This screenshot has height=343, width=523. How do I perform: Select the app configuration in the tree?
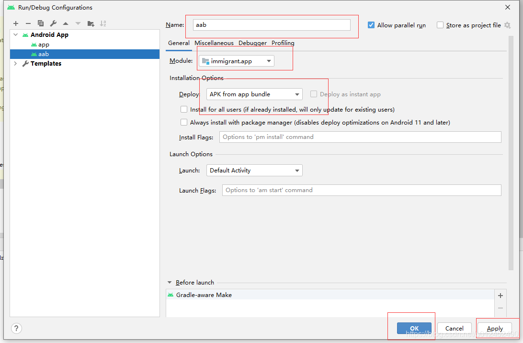pyautogui.click(x=85, y=45)
